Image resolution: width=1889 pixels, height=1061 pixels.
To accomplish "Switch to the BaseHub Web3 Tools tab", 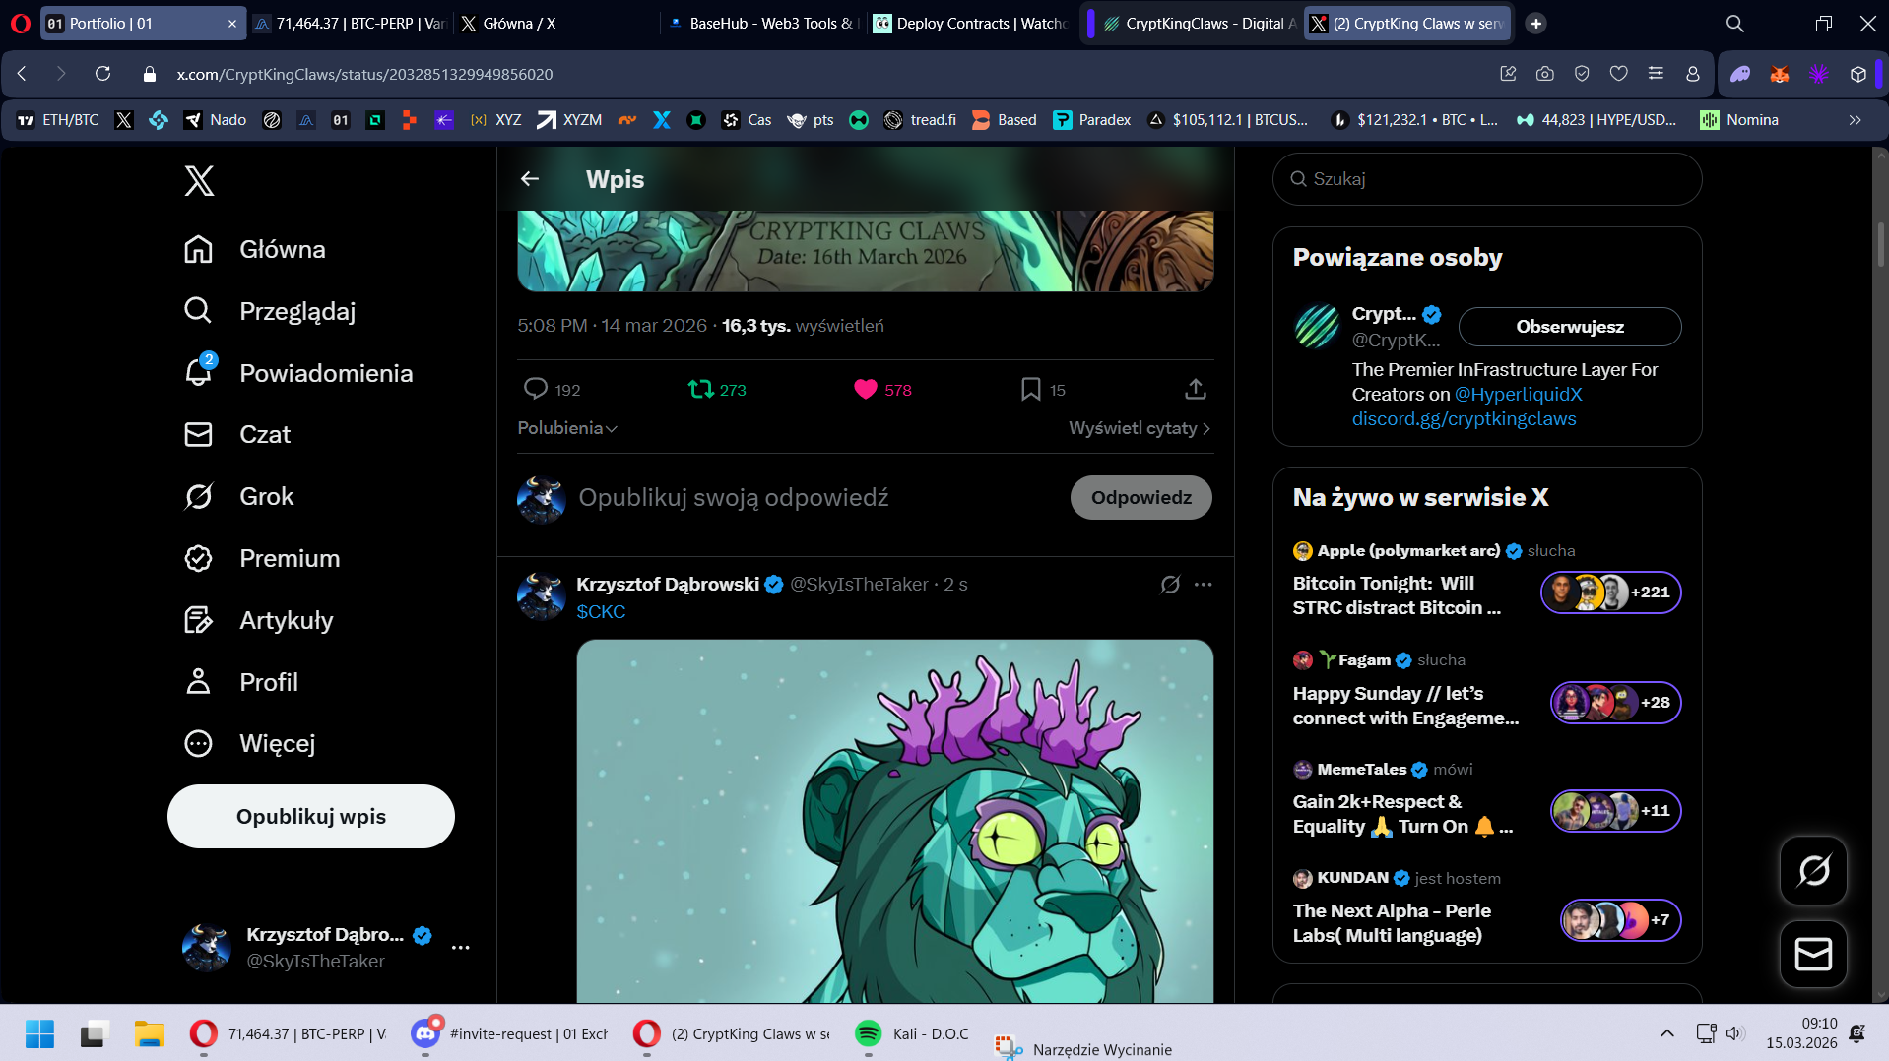I will point(763,23).
